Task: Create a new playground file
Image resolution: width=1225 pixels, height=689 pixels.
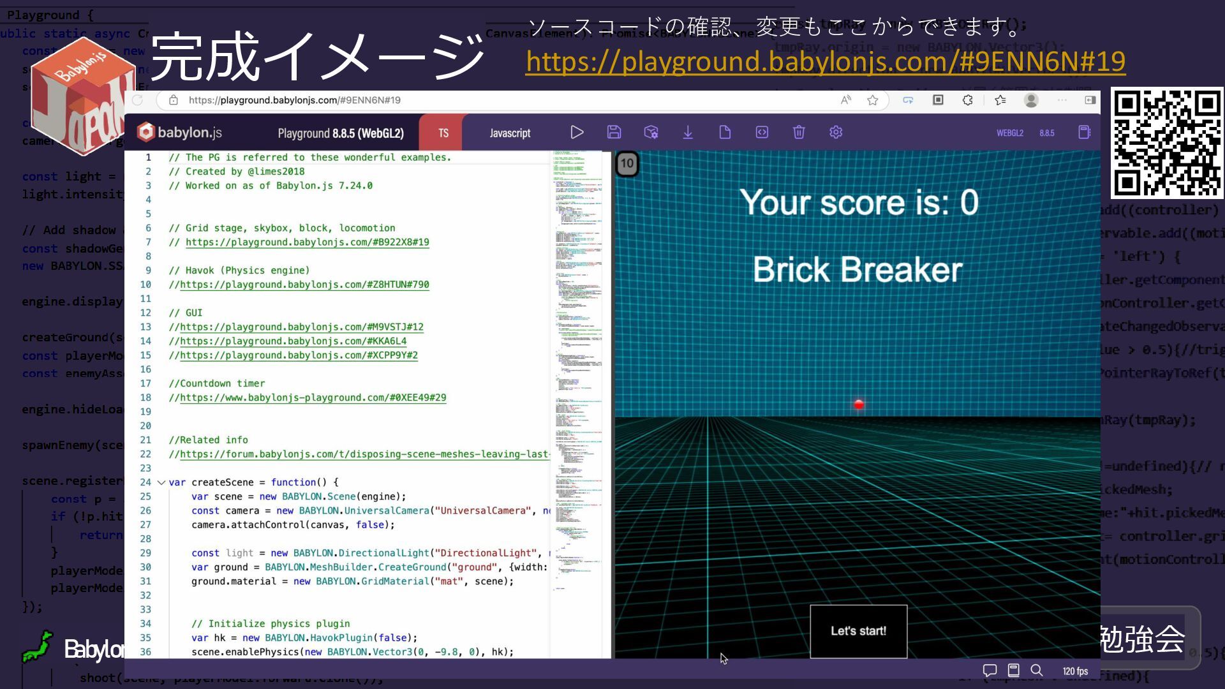Action: [725, 132]
